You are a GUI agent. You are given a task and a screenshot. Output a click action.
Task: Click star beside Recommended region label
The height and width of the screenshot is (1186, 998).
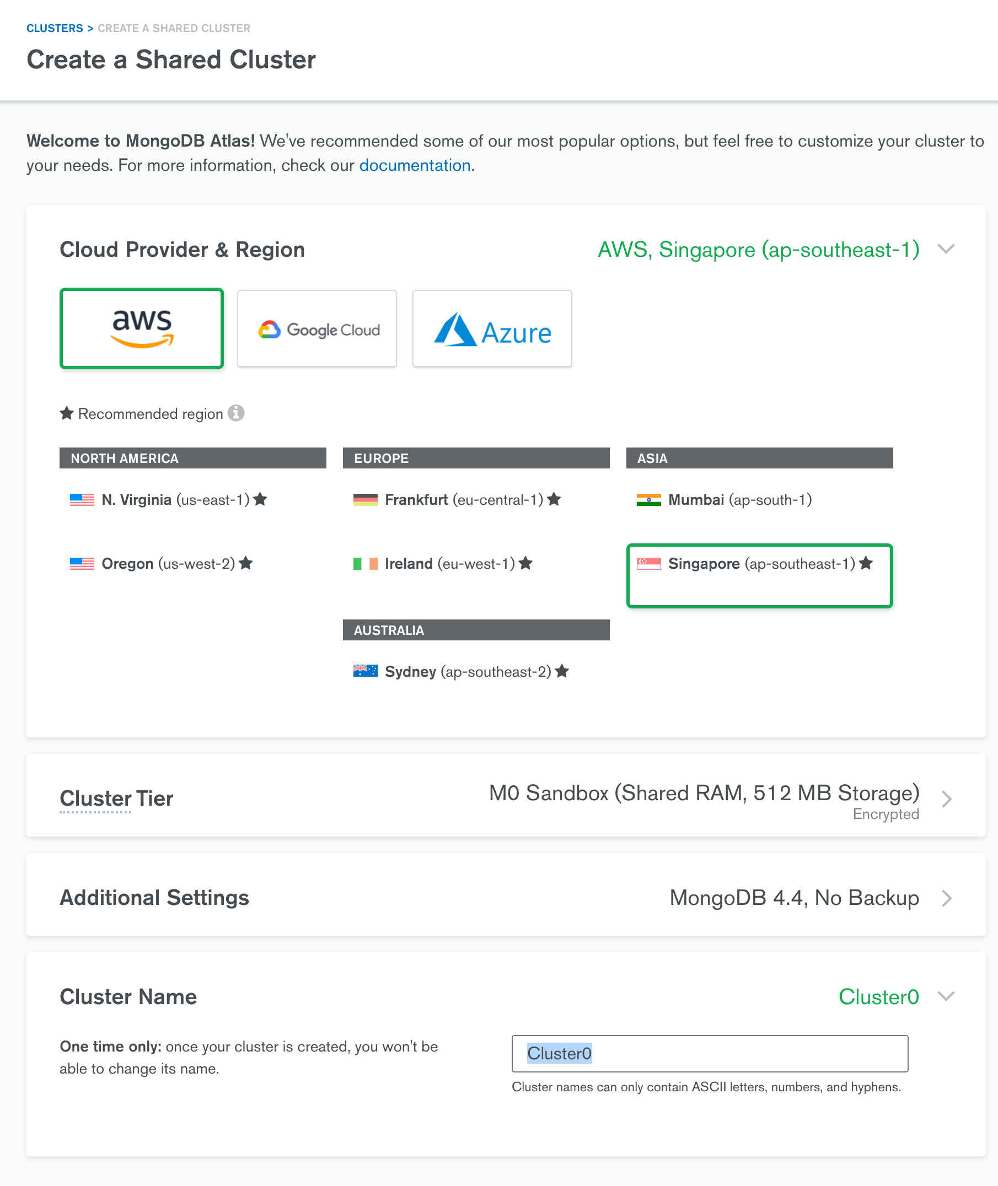pos(67,413)
